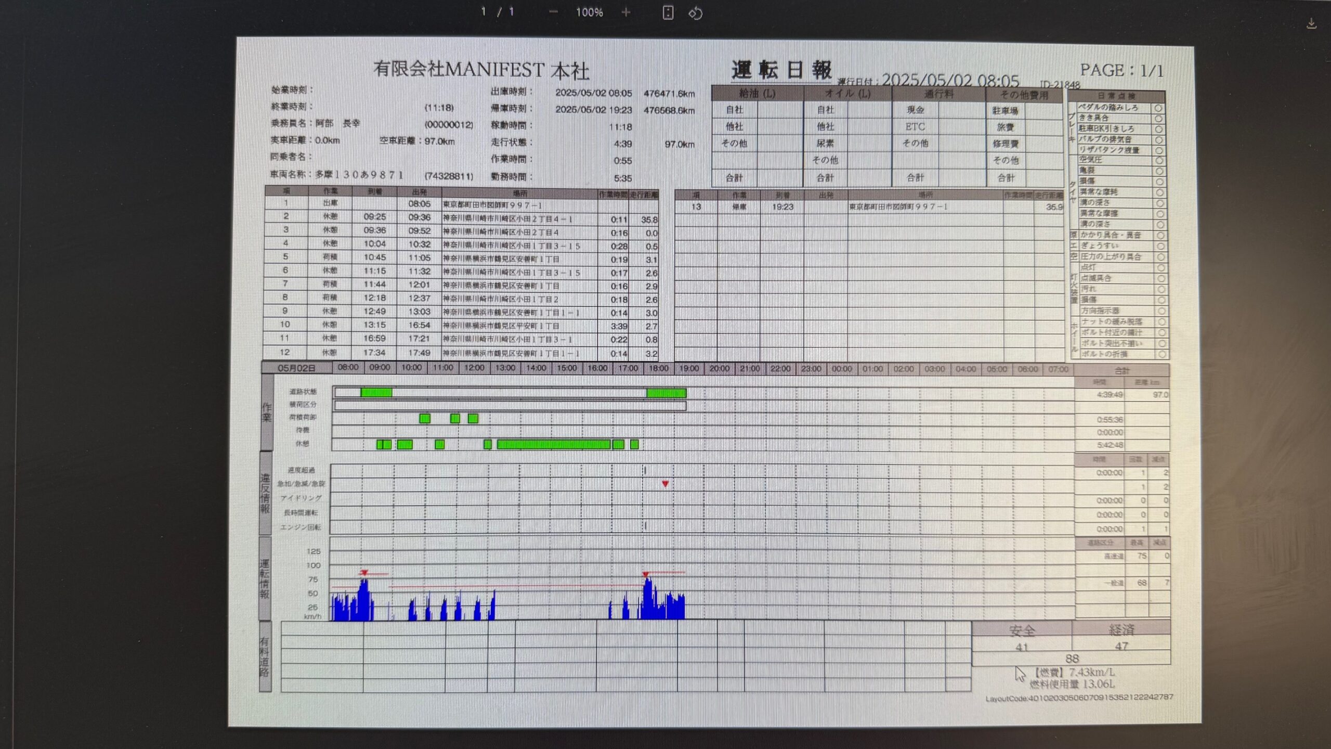Click the zoom in plus icon
Viewport: 1331px width, 749px height.
point(626,12)
